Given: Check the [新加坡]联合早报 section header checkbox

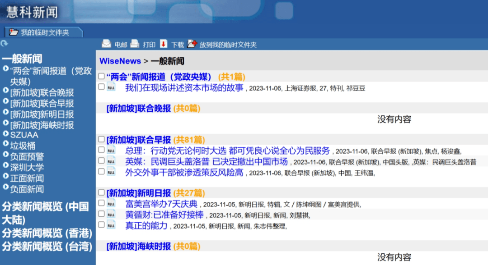Looking at the screenshot, I should (x=102, y=139).
